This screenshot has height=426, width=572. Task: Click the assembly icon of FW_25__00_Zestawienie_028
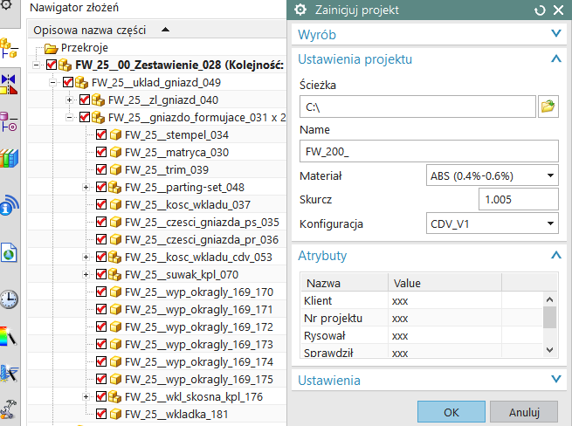tap(65, 65)
